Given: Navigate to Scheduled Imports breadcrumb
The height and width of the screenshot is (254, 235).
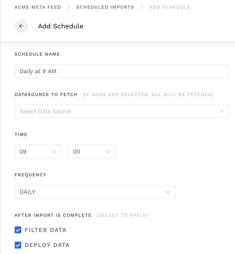Looking at the screenshot, I should 105,7.
